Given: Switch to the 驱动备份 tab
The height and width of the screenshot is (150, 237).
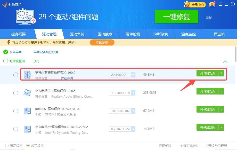Looking at the screenshot, I should pyautogui.click(x=77, y=34).
